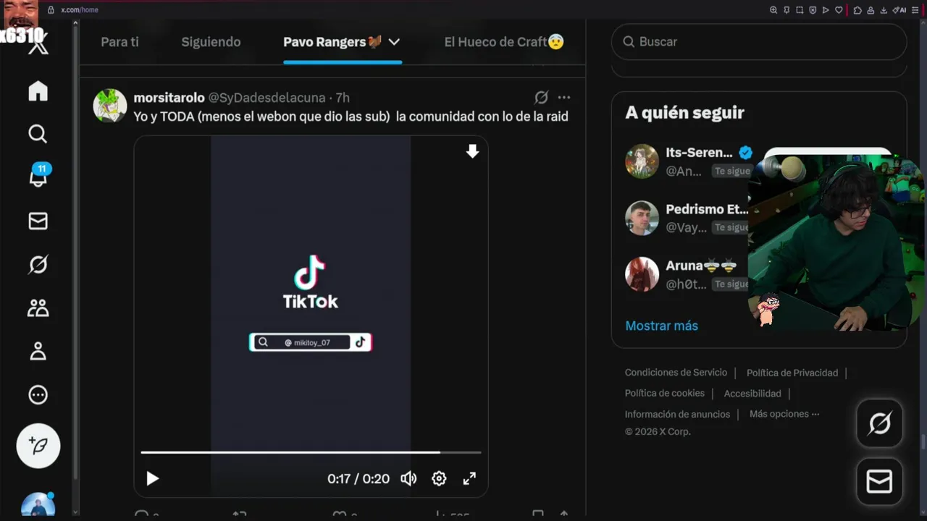Open Notifications bell with 11 badge
Viewport: 927px width, 521px height.
[x=38, y=176]
